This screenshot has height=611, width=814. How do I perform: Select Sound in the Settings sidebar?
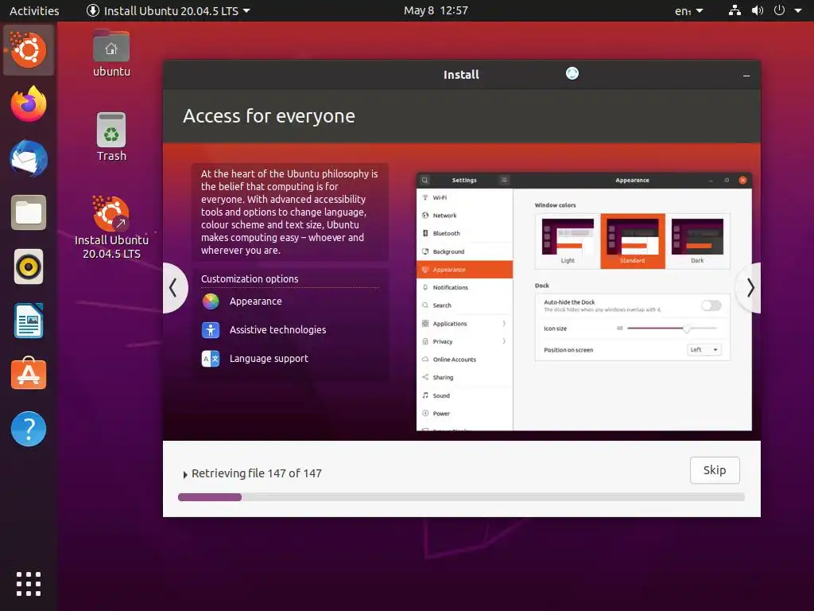(x=464, y=396)
